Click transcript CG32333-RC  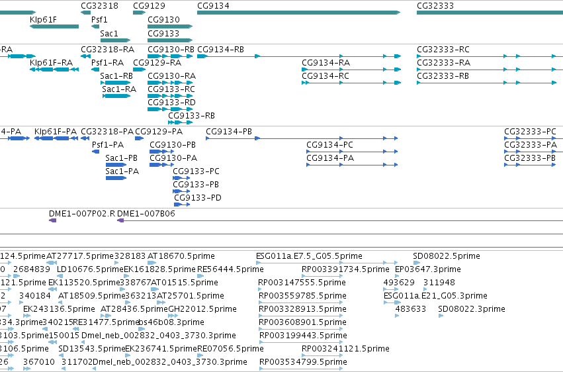coord(490,56)
